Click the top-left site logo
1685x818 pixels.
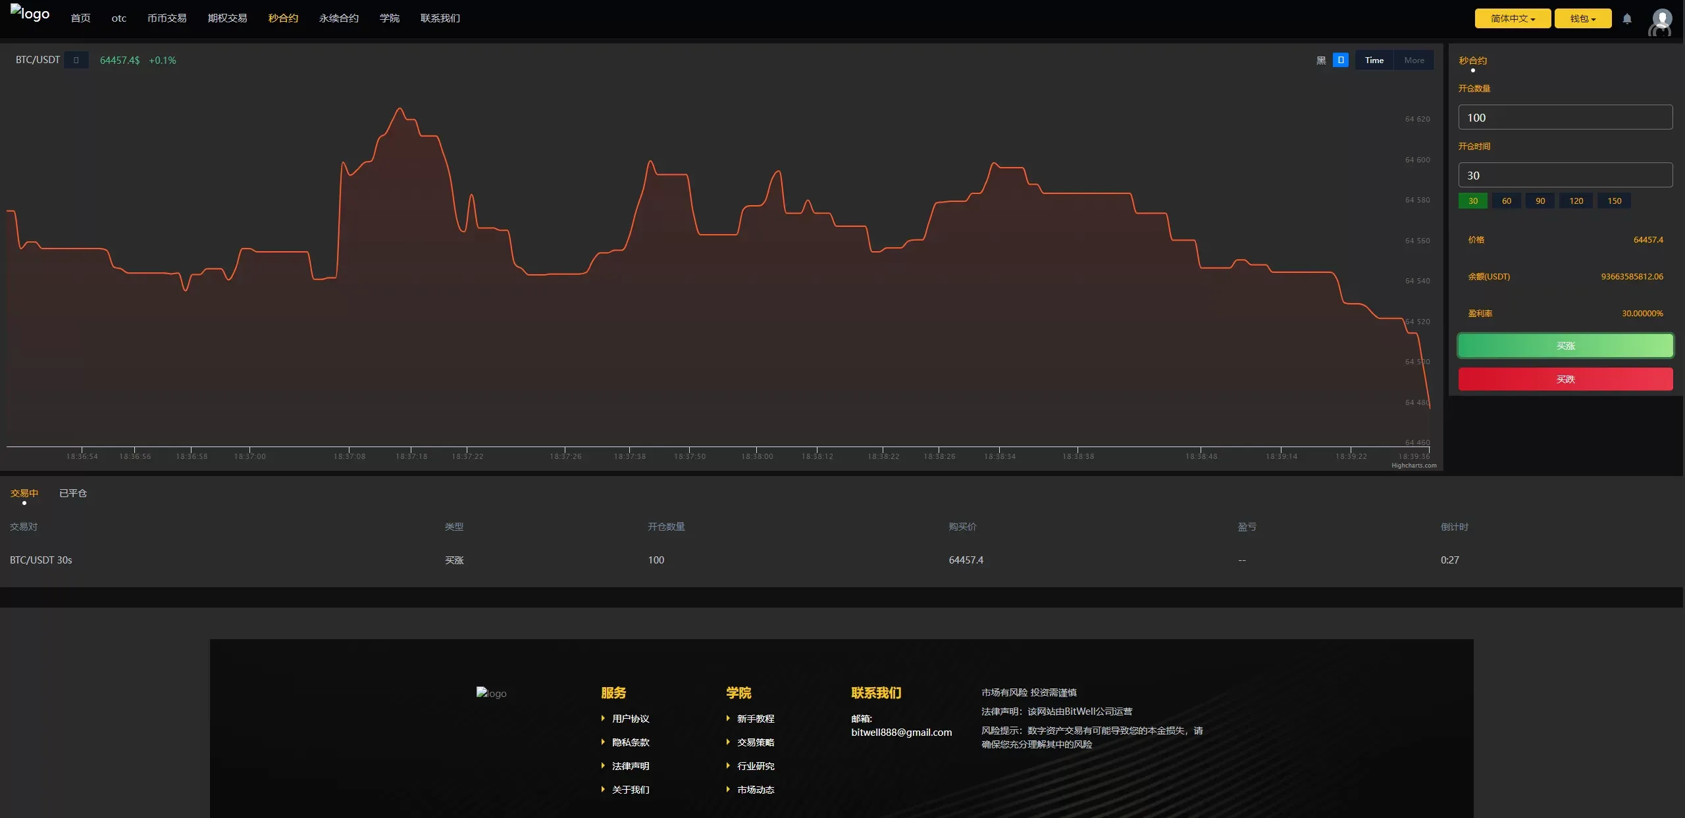tap(30, 14)
